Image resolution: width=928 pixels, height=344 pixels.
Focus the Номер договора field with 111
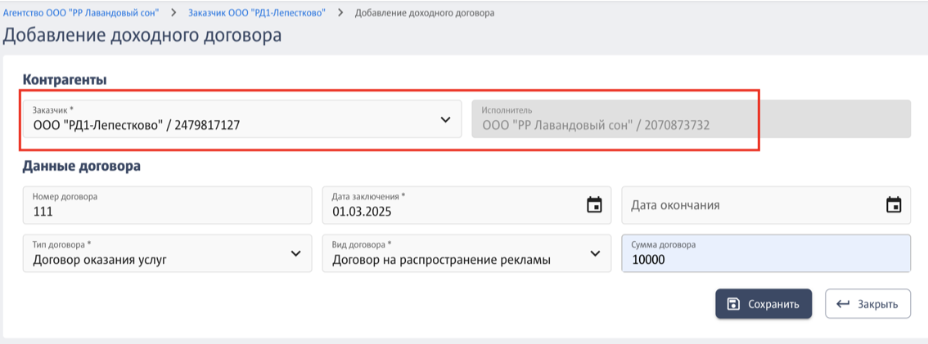[x=168, y=205]
